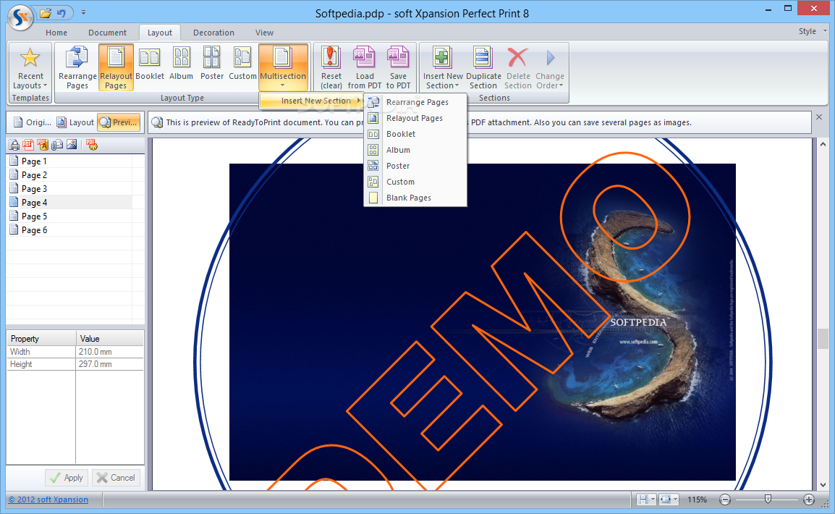Select Page 4 in the page list
The image size is (835, 514).
click(x=69, y=203)
